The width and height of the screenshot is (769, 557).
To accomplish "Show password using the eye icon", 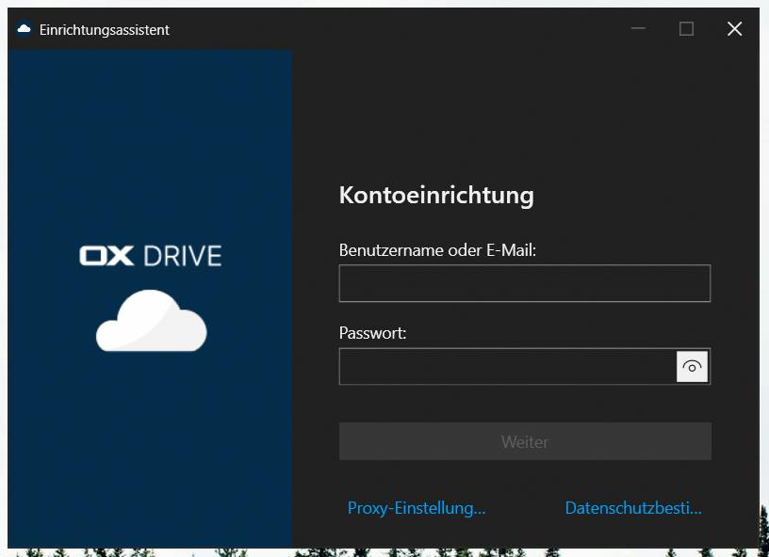I will coord(692,367).
